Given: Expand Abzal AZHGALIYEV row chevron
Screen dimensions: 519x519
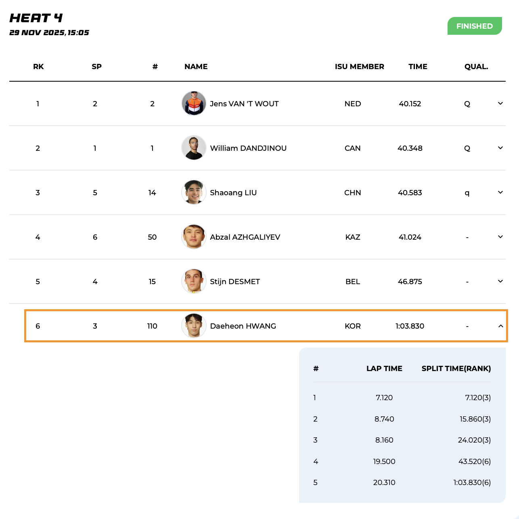Looking at the screenshot, I should pos(500,237).
